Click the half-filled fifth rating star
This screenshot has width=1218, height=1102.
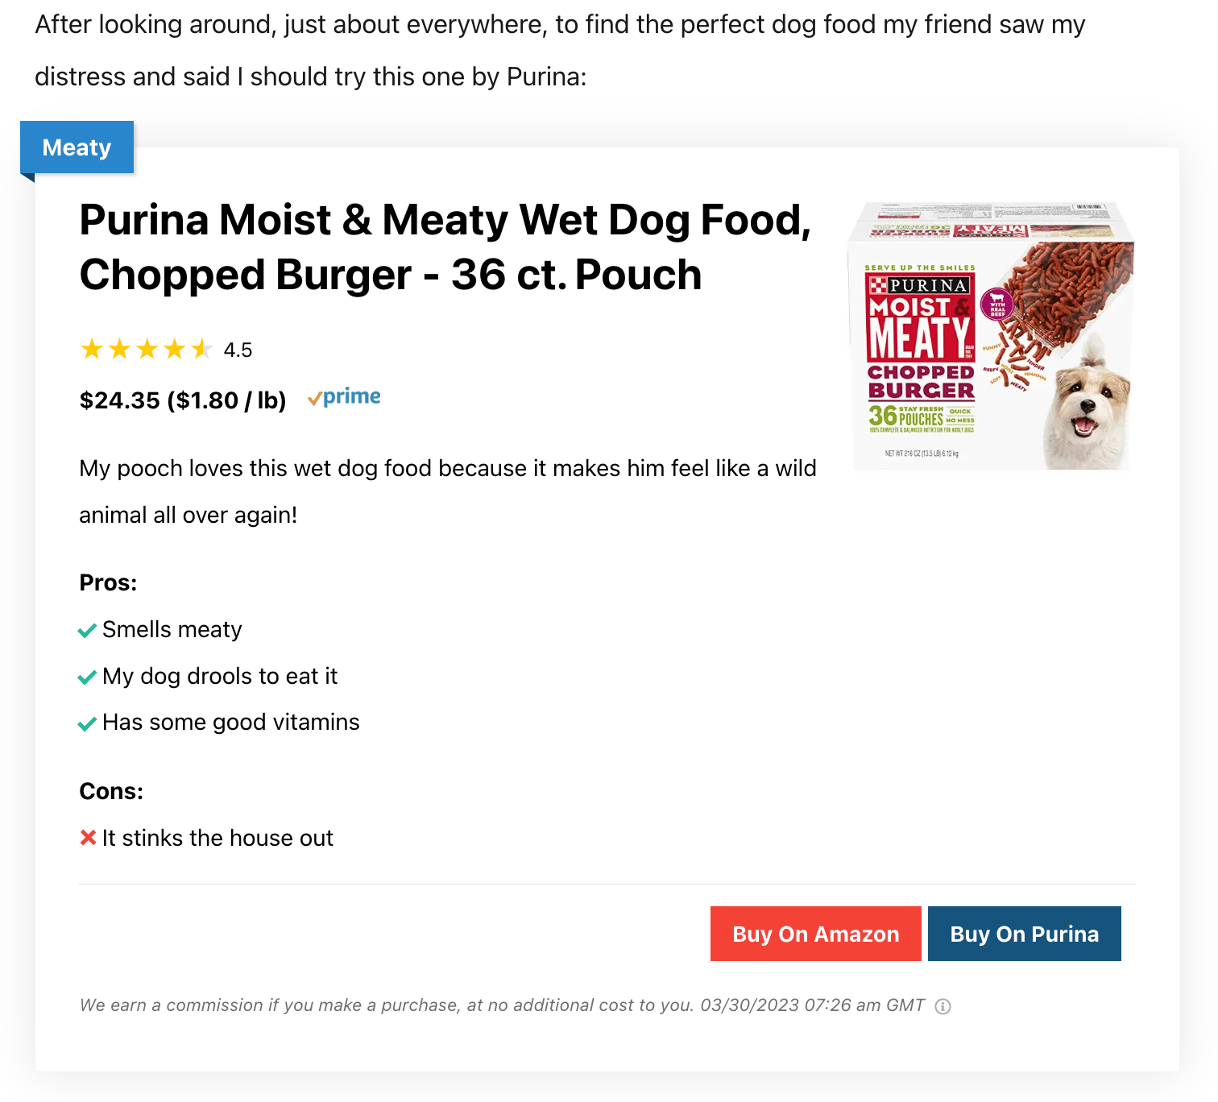(201, 350)
